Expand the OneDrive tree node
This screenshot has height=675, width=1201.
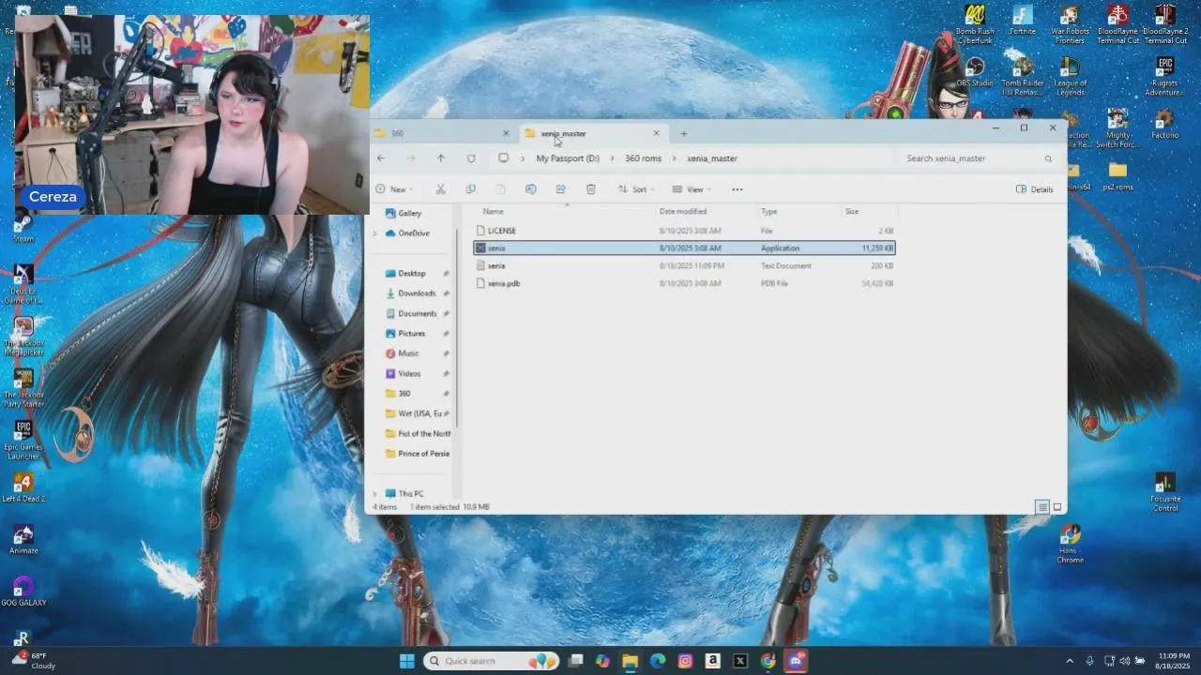click(x=375, y=233)
